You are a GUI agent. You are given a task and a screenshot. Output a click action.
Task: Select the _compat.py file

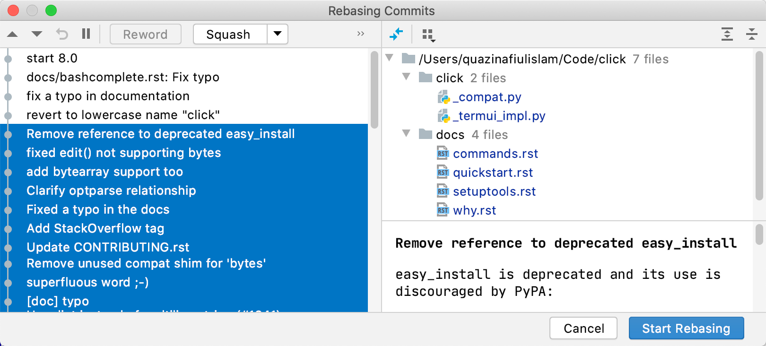click(x=487, y=97)
